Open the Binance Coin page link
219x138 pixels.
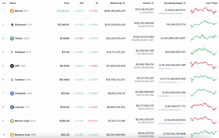click(x=22, y=135)
